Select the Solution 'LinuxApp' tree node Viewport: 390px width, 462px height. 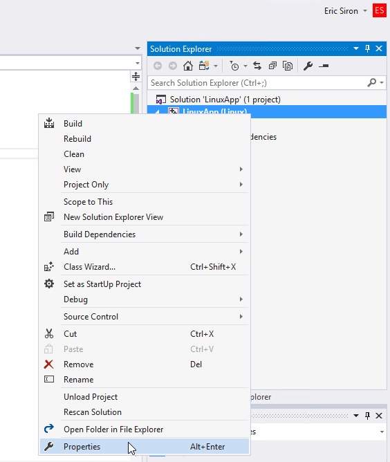225,100
